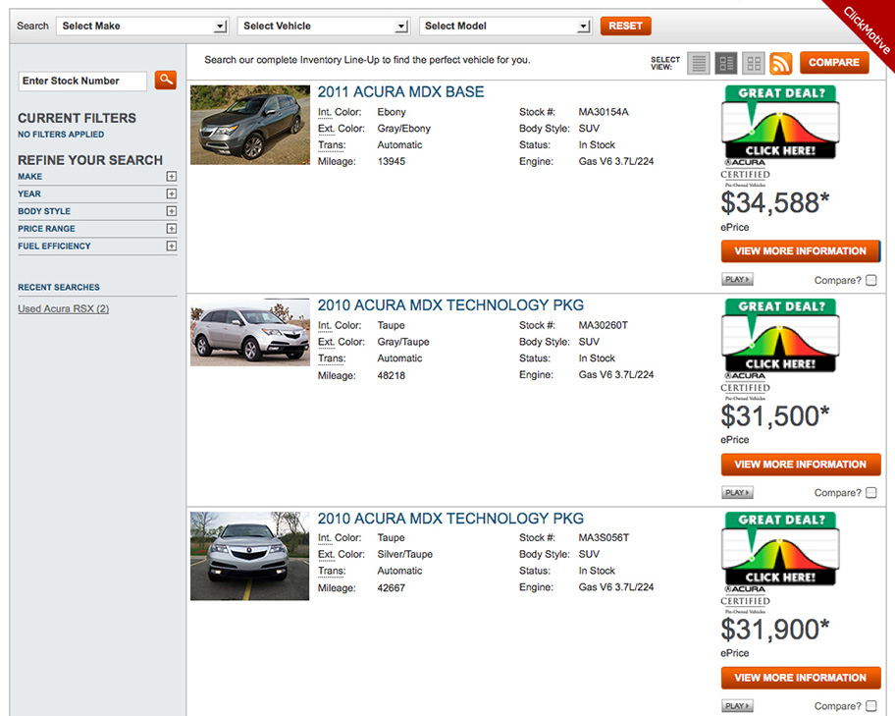
Task: Play video for stock MA30260T listing
Action: pyautogui.click(x=737, y=493)
